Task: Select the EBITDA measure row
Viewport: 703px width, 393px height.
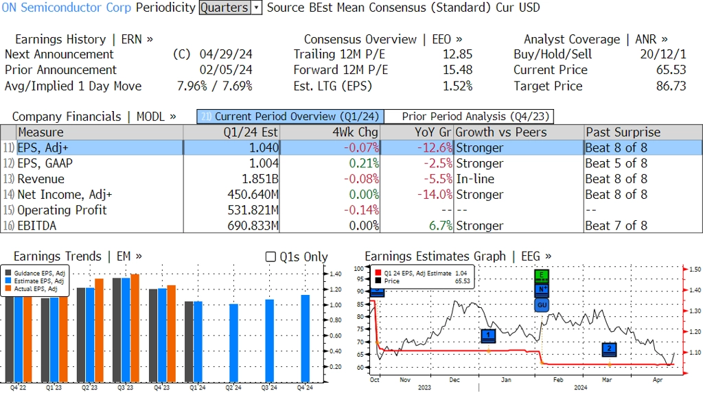Action: pos(351,226)
